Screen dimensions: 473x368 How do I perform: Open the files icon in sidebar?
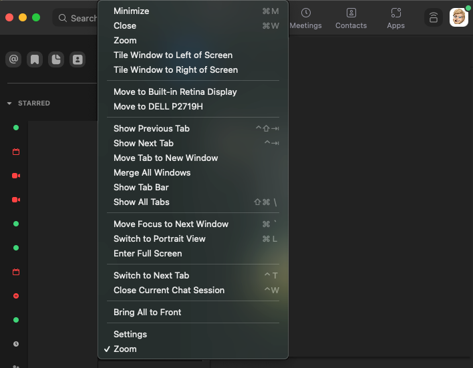(56, 59)
